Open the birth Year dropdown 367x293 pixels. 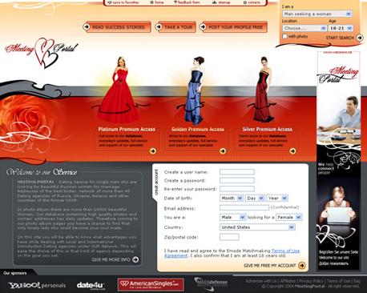pos(277,198)
